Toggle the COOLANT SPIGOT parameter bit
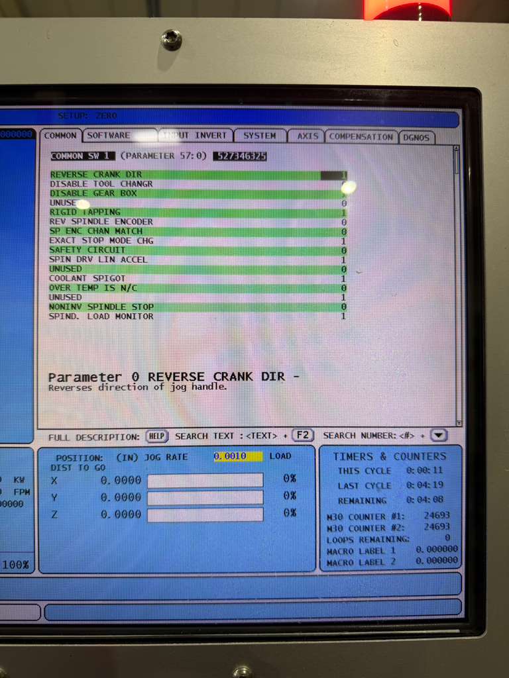This screenshot has width=509, height=678. (343, 279)
